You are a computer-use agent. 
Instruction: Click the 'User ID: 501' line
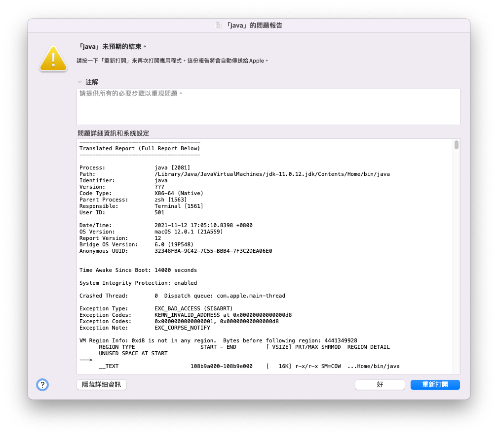pyautogui.click(x=122, y=212)
